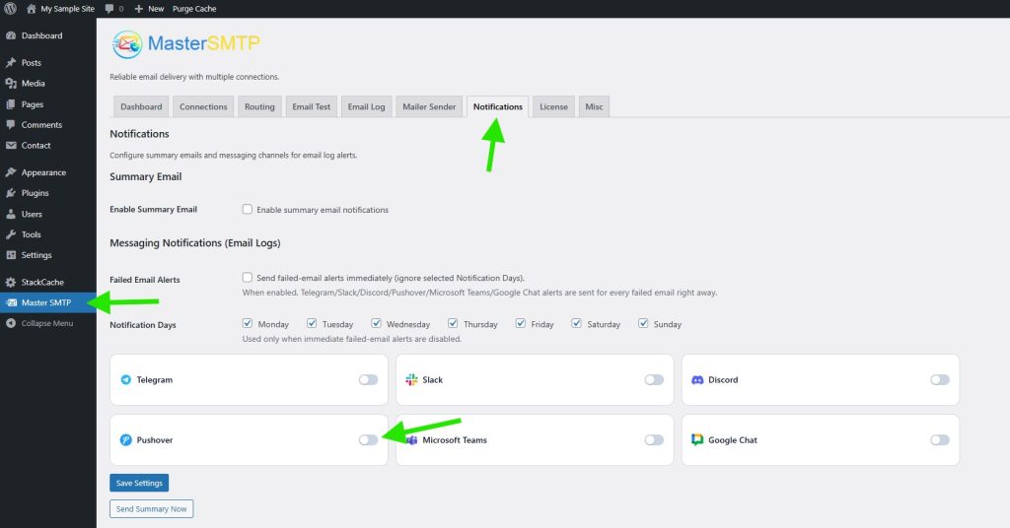Uncheck the Sunday checkbox
This screenshot has width=1010, height=528.
pyautogui.click(x=643, y=323)
